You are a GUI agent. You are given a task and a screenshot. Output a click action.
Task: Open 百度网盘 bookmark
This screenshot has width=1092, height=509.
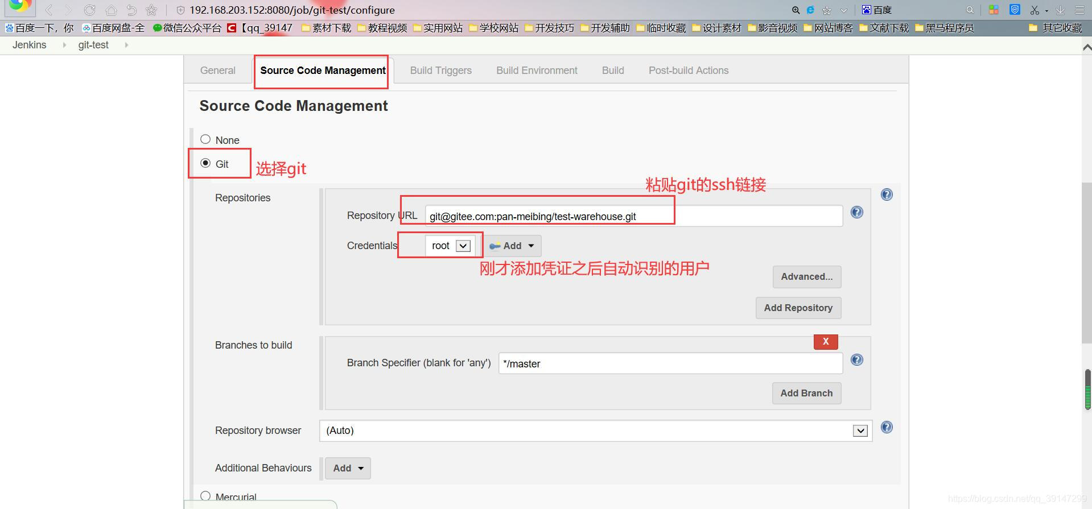tap(113, 28)
